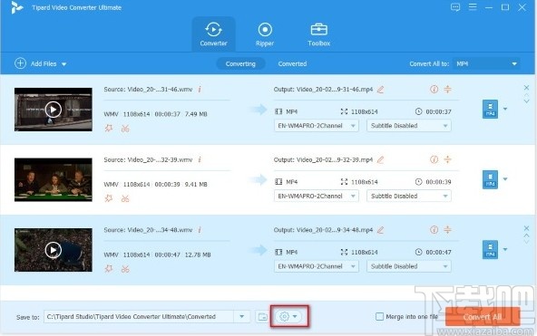This screenshot has height=336, width=537.
Task: Open audio track dropdown for 9-32-39.mp4
Action: click(x=316, y=197)
